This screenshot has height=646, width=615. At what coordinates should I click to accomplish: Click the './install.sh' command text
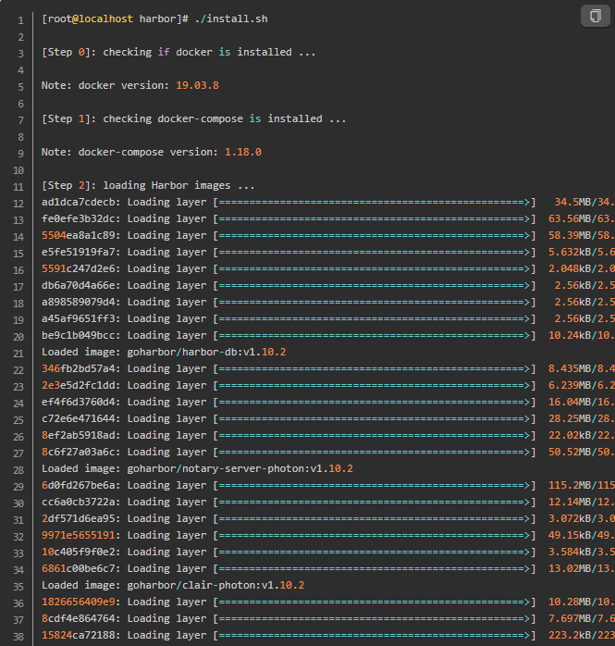click(231, 19)
